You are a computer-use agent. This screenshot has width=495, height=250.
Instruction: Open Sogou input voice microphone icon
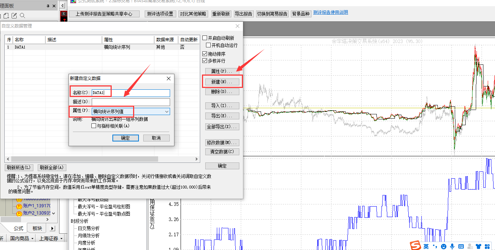(452, 246)
